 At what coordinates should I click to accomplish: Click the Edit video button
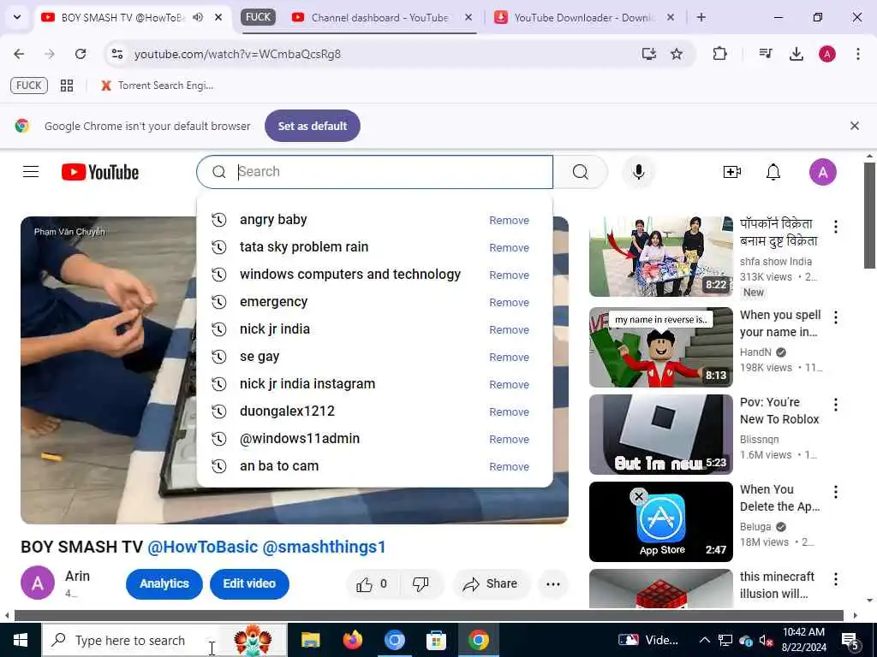pos(249,583)
